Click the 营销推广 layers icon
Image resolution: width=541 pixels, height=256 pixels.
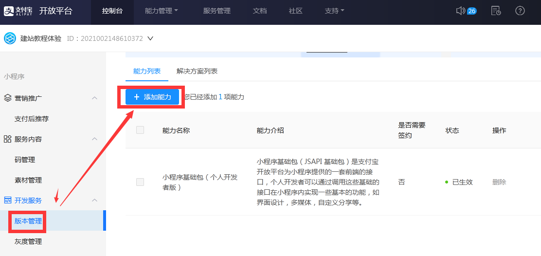pyautogui.click(x=7, y=98)
